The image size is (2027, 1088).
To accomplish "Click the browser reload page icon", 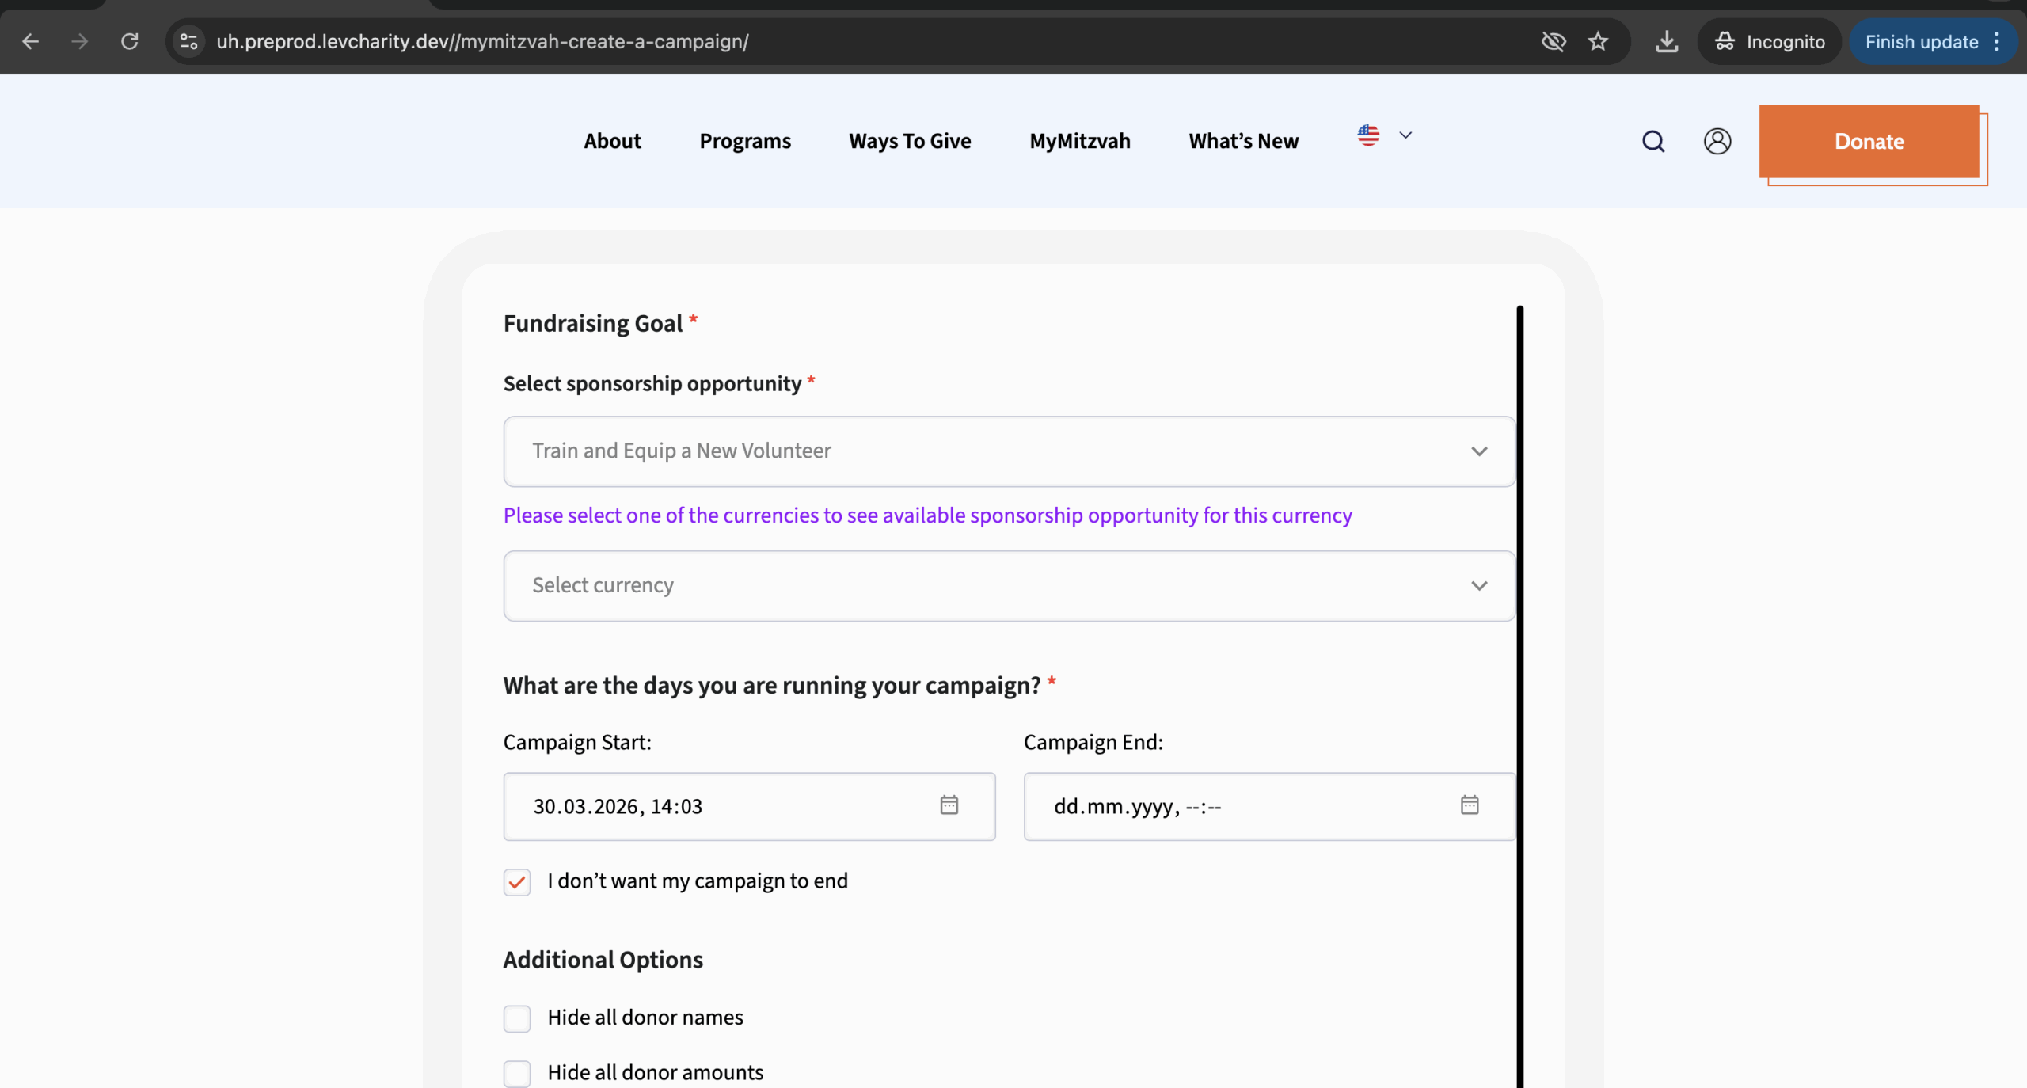I will [129, 41].
